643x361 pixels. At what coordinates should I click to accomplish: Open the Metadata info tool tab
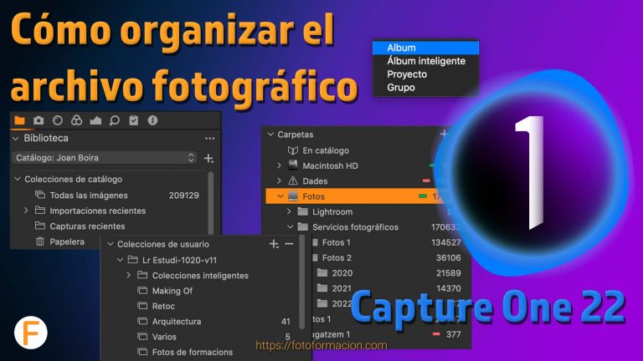coord(152,120)
